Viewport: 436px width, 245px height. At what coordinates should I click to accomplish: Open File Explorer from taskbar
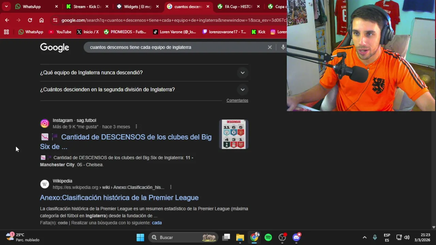pyautogui.click(x=240, y=237)
